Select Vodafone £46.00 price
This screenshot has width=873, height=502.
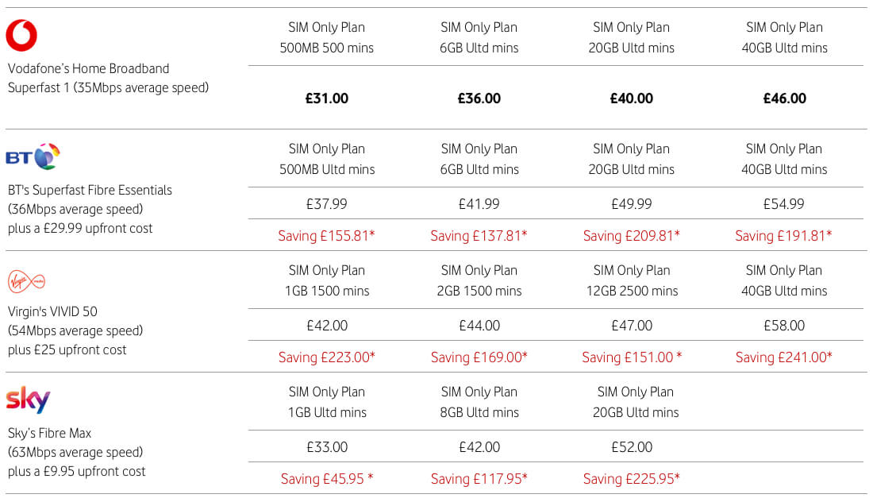(784, 98)
